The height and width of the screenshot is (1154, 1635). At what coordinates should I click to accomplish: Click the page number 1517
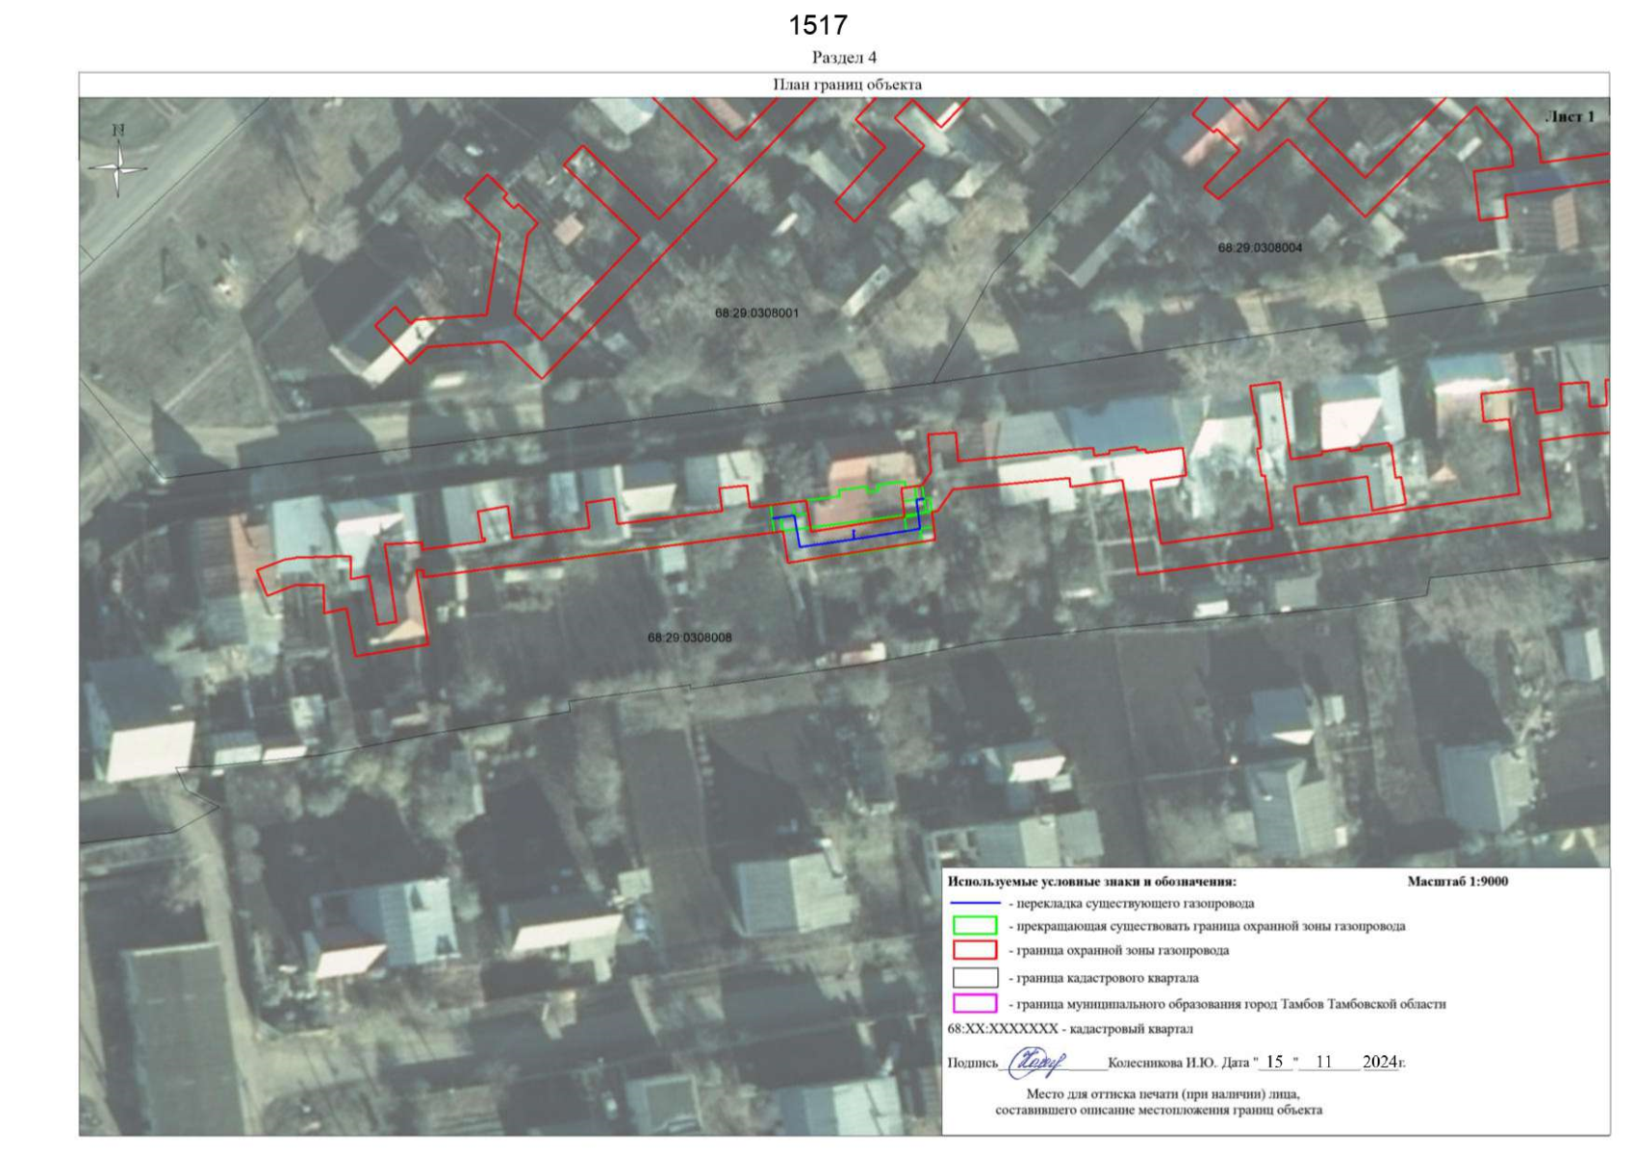point(818,25)
